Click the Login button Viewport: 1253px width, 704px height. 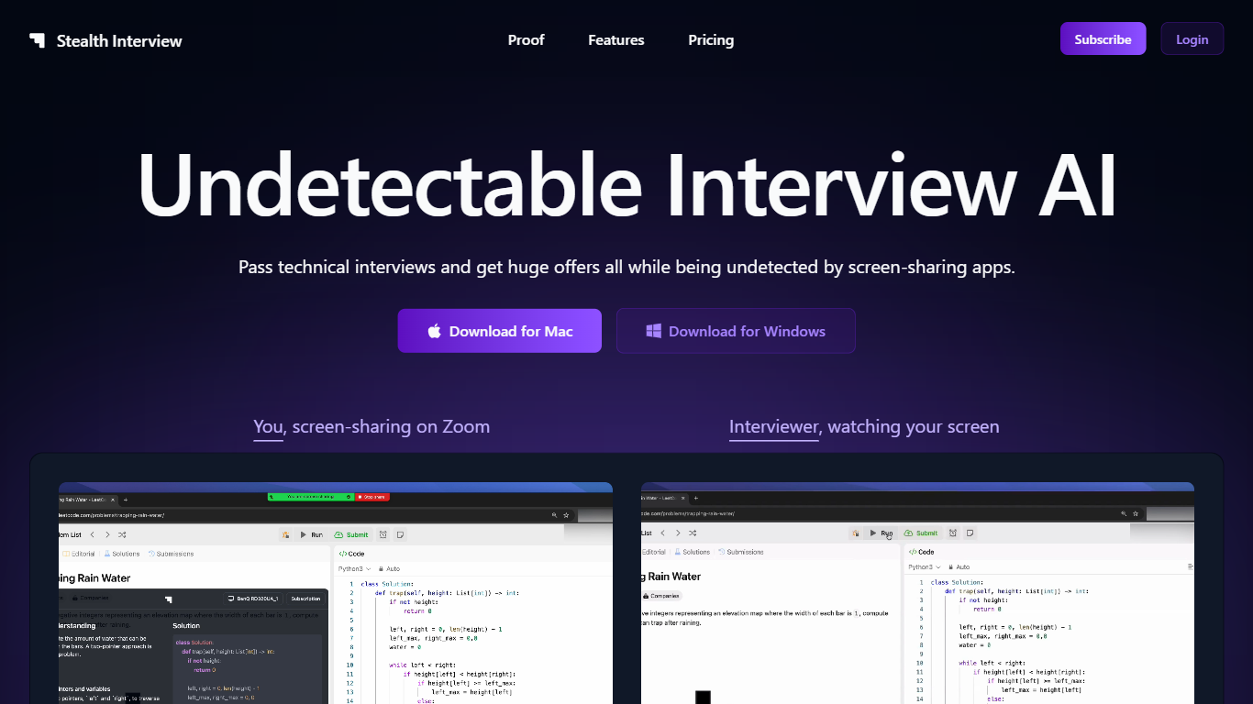(1192, 39)
